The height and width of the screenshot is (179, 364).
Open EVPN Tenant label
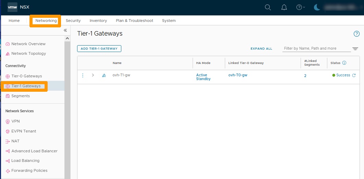tap(24, 131)
